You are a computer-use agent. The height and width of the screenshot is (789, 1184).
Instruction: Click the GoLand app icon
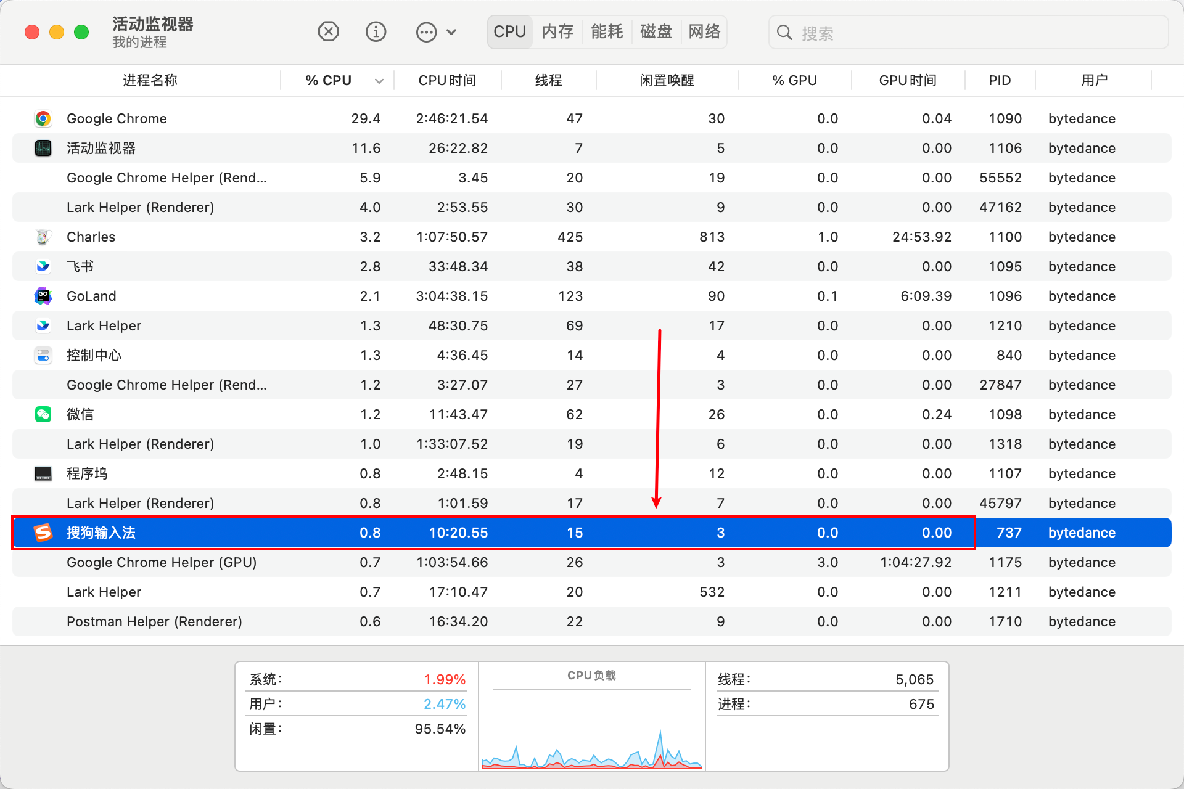(x=43, y=296)
